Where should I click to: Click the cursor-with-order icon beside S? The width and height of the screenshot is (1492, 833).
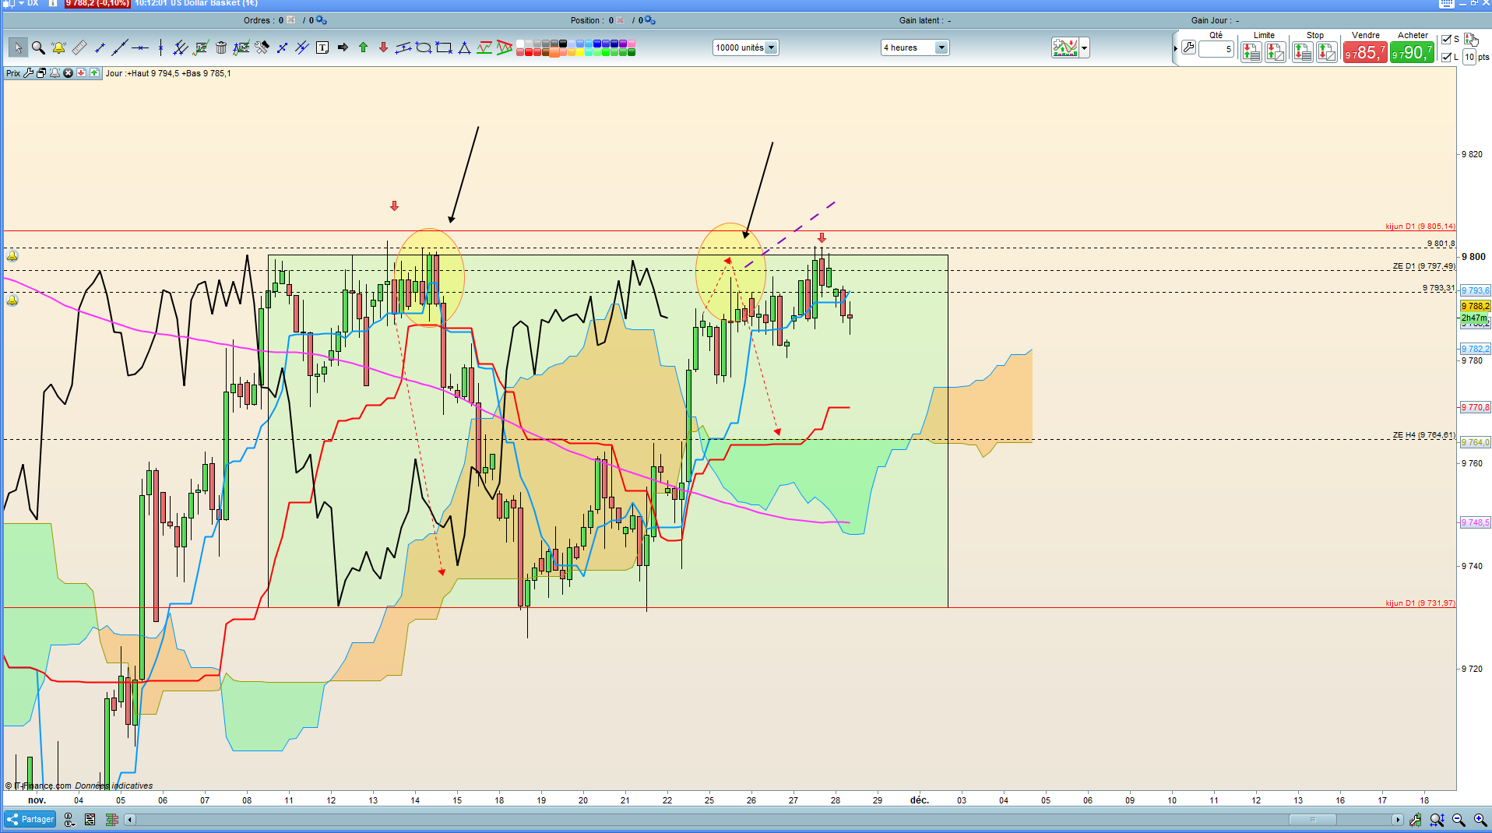pos(1470,39)
